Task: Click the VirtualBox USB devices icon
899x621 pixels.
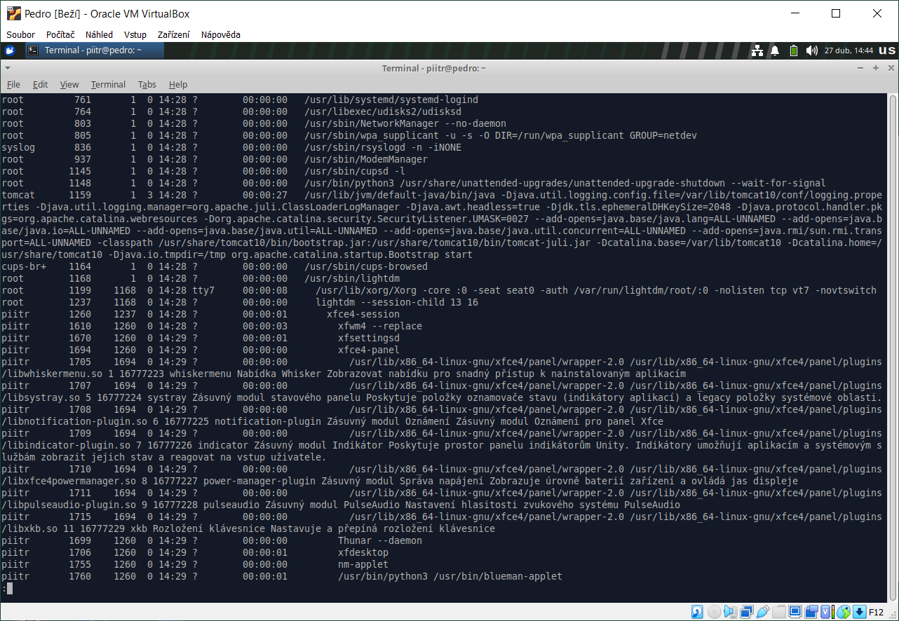Action: 763,612
